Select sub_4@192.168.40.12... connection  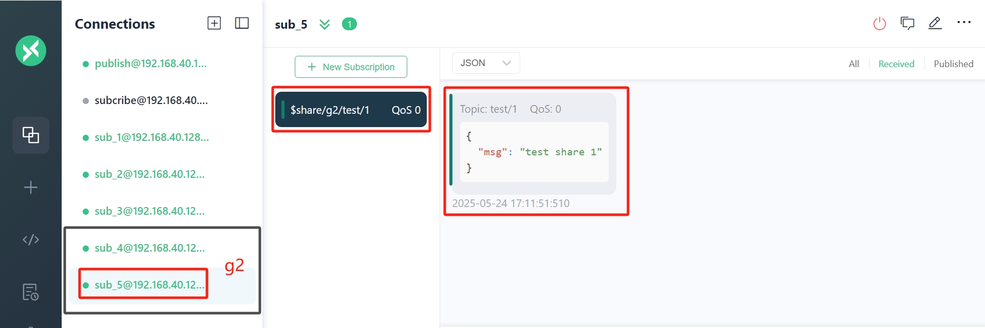click(x=162, y=248)
